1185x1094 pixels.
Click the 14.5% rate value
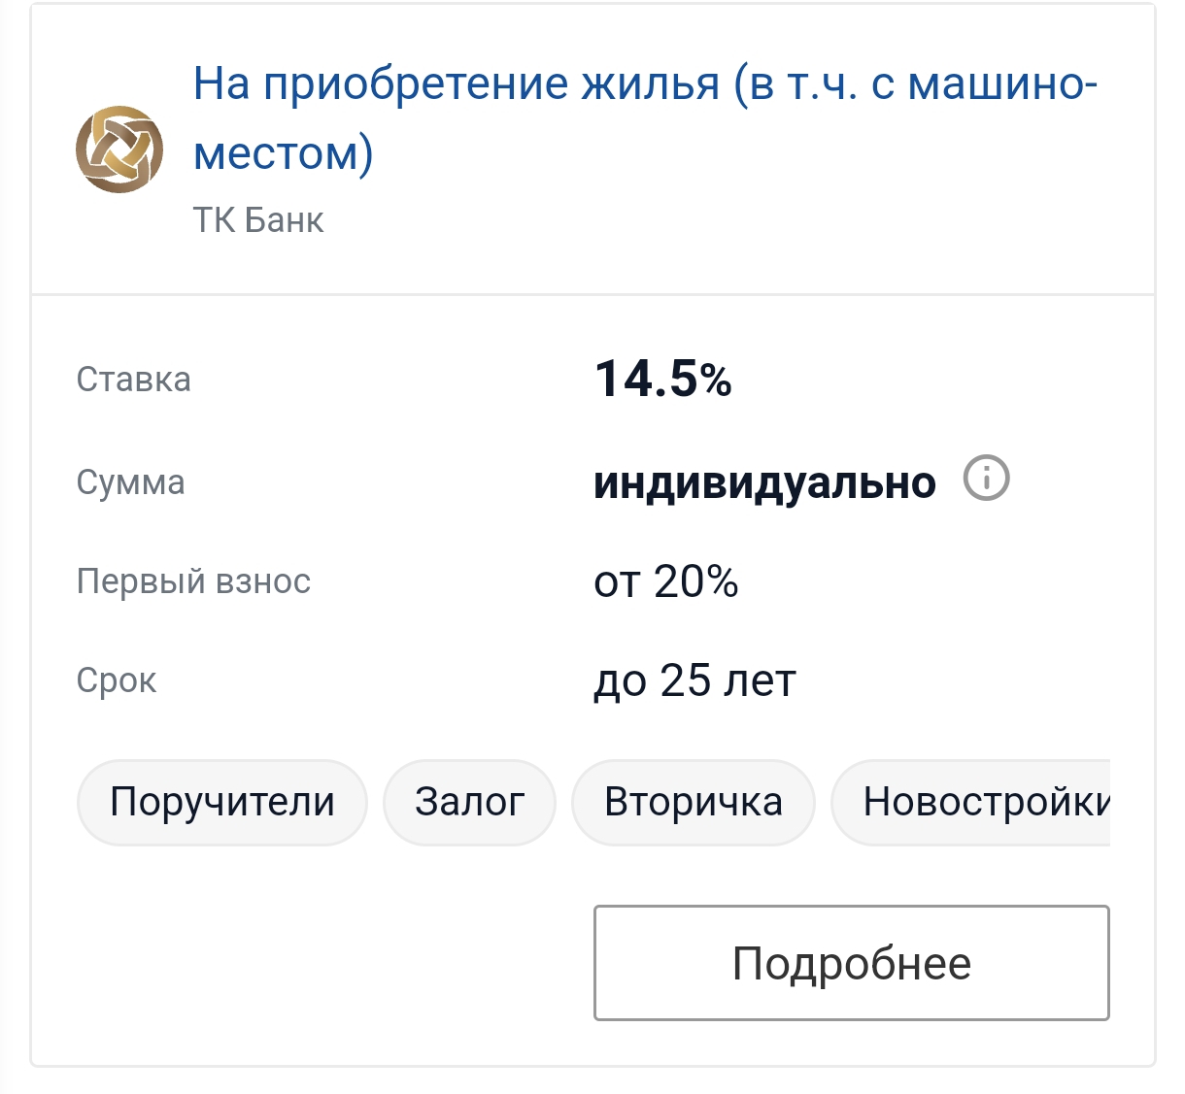661,379
